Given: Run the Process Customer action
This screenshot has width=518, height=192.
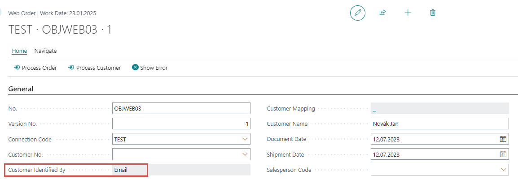Looking at the screenshot, I should pyautogui.click(x=94, y=68).
